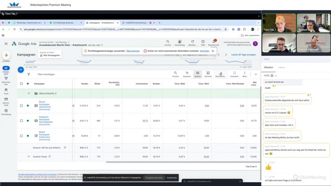Open the Zielvorhaben trophy icon in sidebar
This screenshot has height=186, width=331.
click(6, 78)
